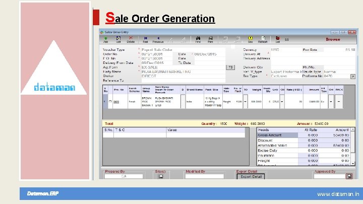Viewport: 363px width, 204px height.
Task: Click the Modified By field
Action: (204, 176)
